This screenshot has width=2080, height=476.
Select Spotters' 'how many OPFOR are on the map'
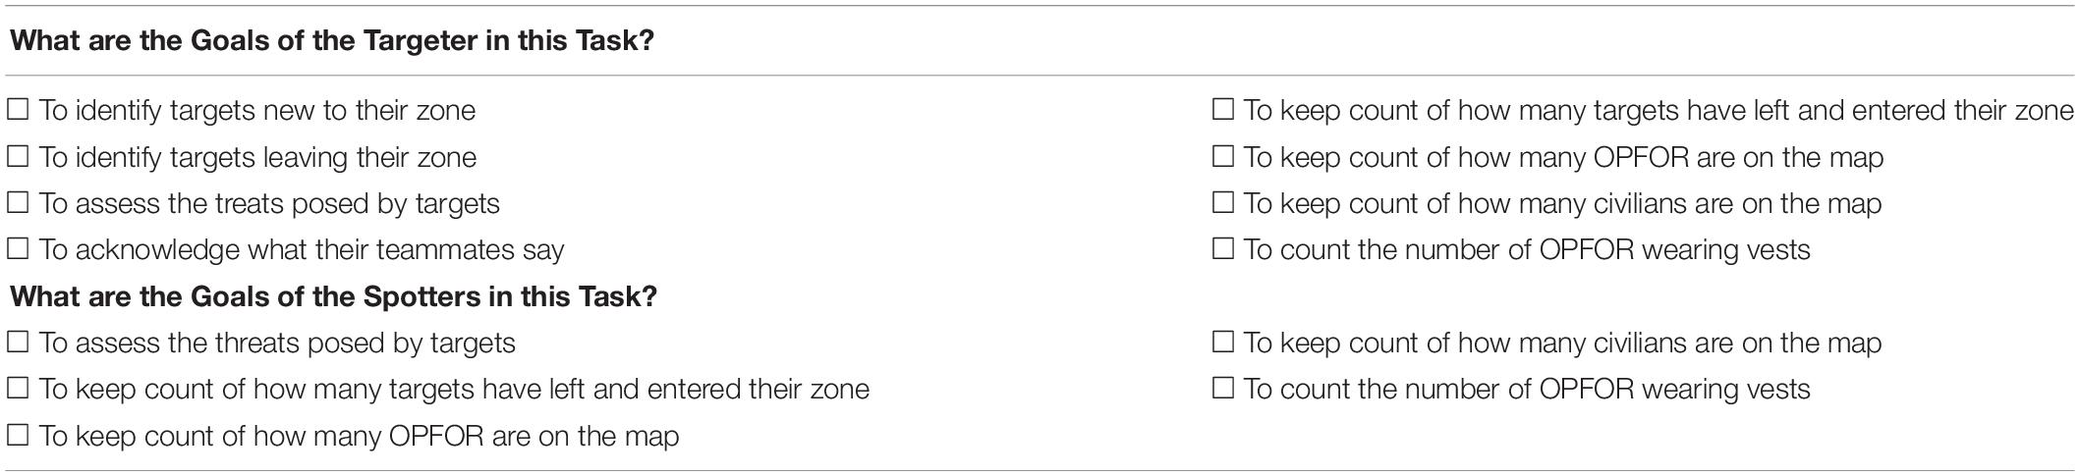point(18,436)
